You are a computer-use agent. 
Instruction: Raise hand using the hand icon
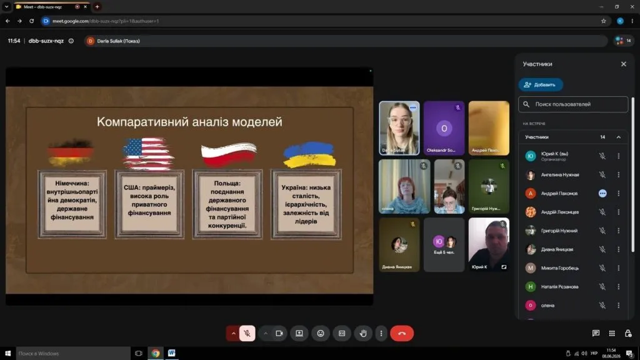(x=363, y=334)
